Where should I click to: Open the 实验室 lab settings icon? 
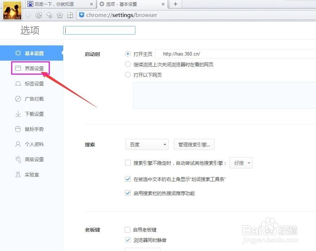[x=18, y=174]
